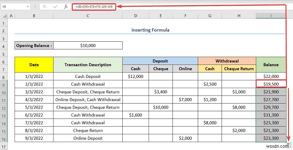Select column header I
Screen dimensions: 293x150
coord(271,16)
